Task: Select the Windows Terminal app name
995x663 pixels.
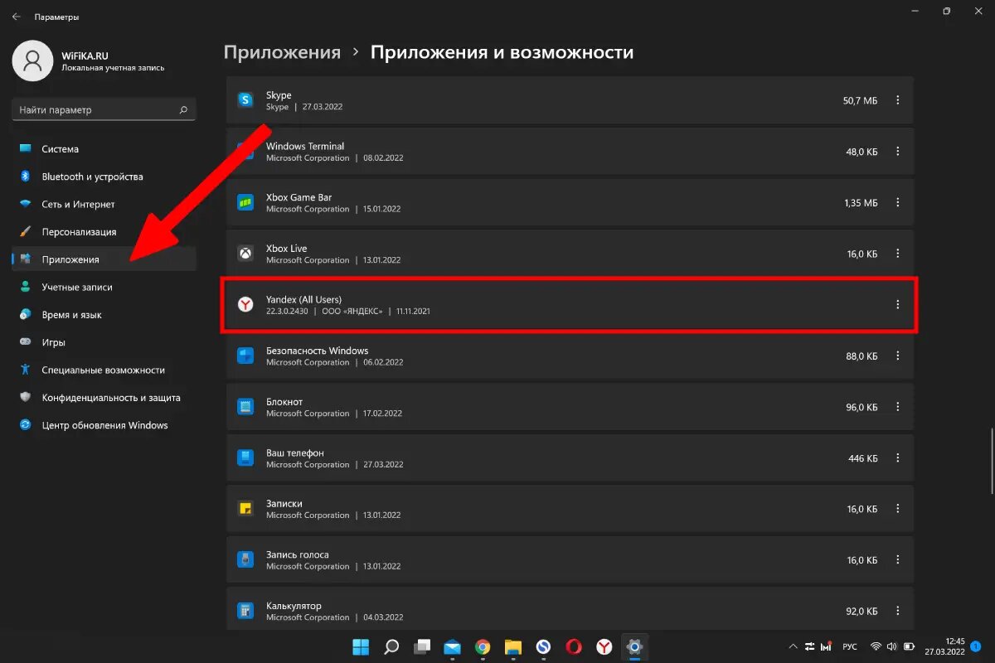Action: coord(305,147)
